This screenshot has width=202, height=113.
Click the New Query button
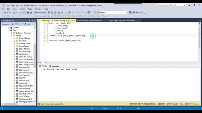pos(40,13)
